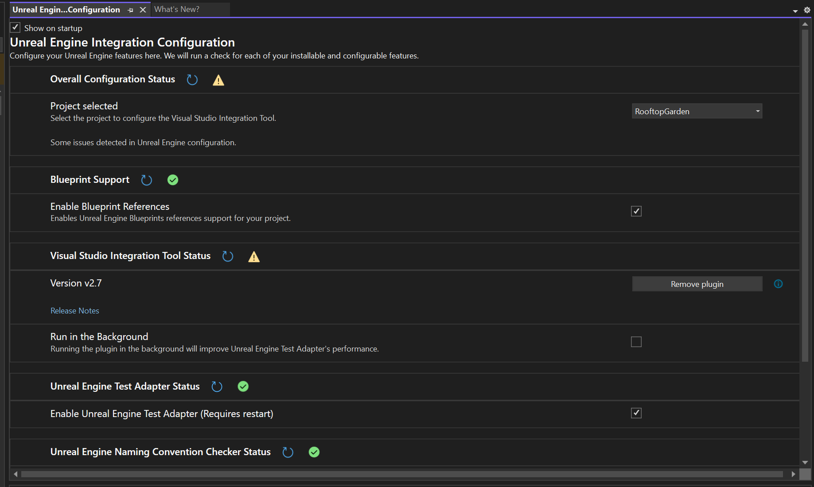Uncheck Enable Blueprint References
Screen dimensions: 814x487
(x=636, y=211)
